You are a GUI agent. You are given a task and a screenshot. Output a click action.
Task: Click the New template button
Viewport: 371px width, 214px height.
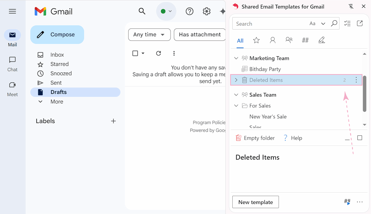coord(256,202)
